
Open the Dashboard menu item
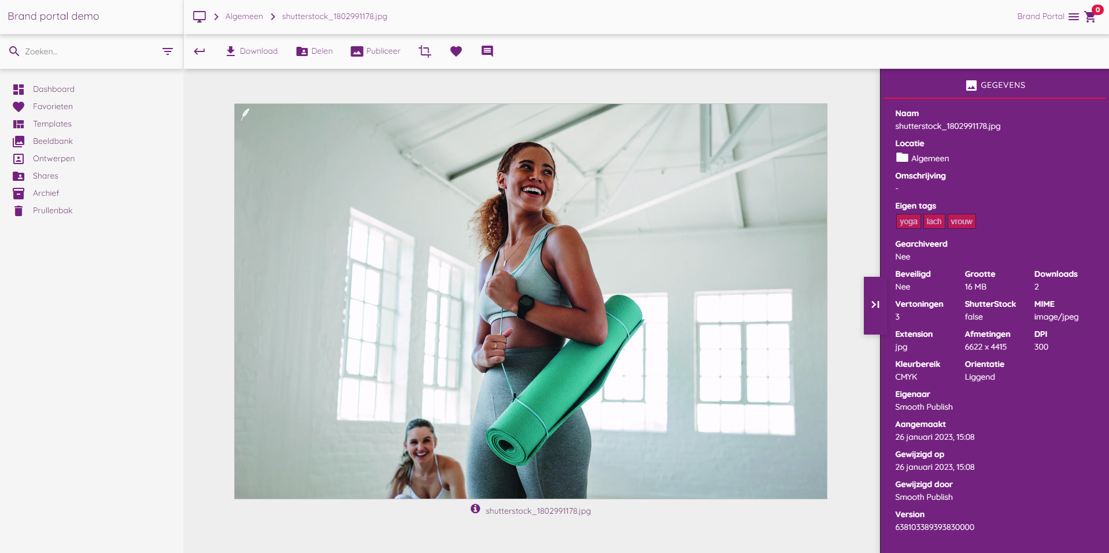click(54, 89)
